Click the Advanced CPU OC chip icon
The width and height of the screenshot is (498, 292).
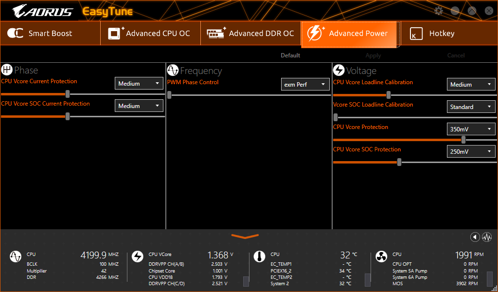pos(116,34)
